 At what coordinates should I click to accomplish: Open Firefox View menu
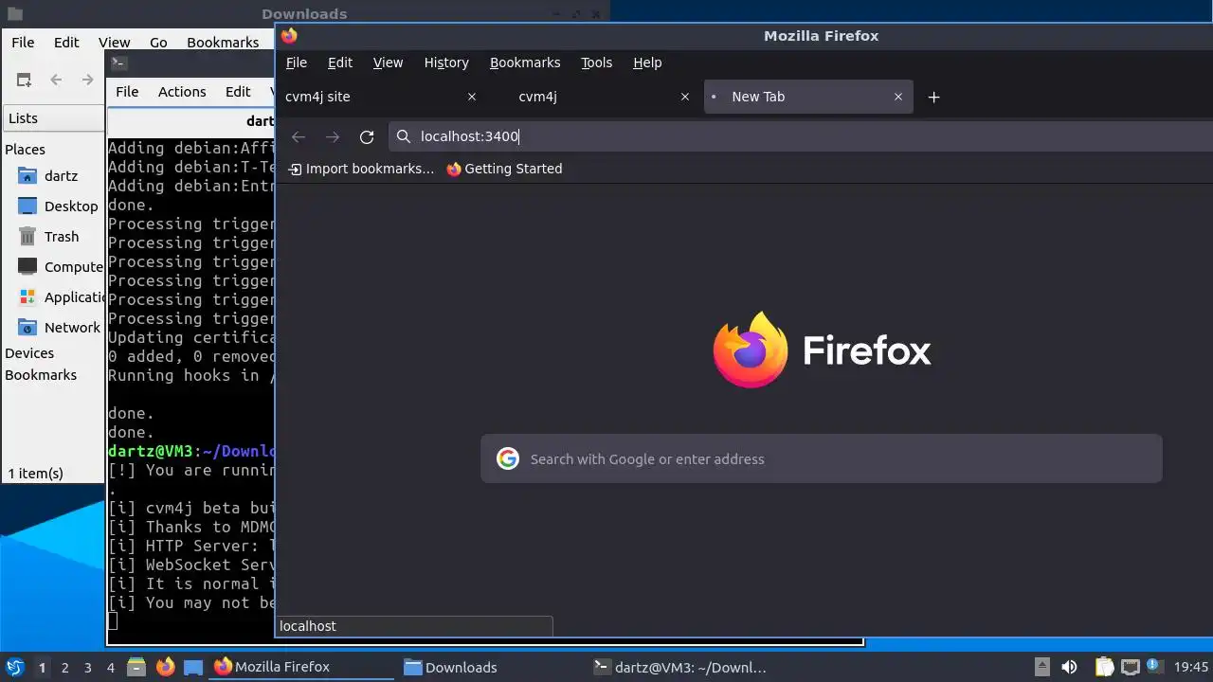388,63
